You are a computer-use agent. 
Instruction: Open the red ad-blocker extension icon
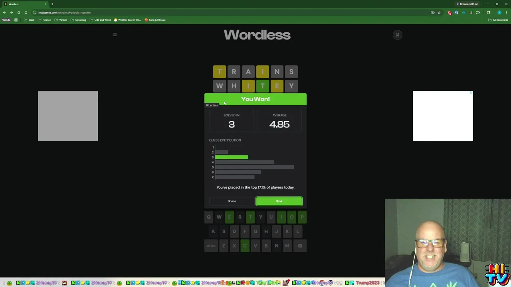click(x=450, y=13)
